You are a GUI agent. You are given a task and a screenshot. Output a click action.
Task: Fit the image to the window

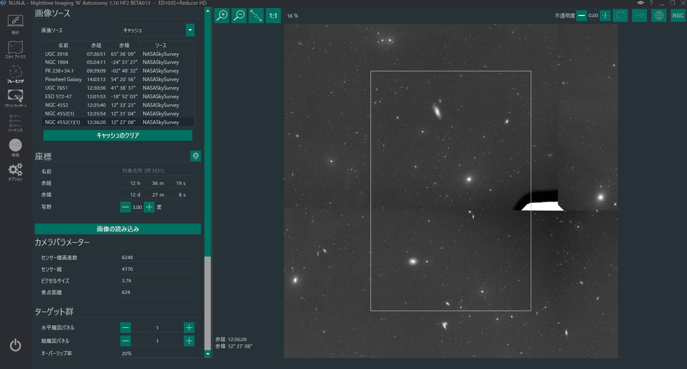(x=256, y=16)
